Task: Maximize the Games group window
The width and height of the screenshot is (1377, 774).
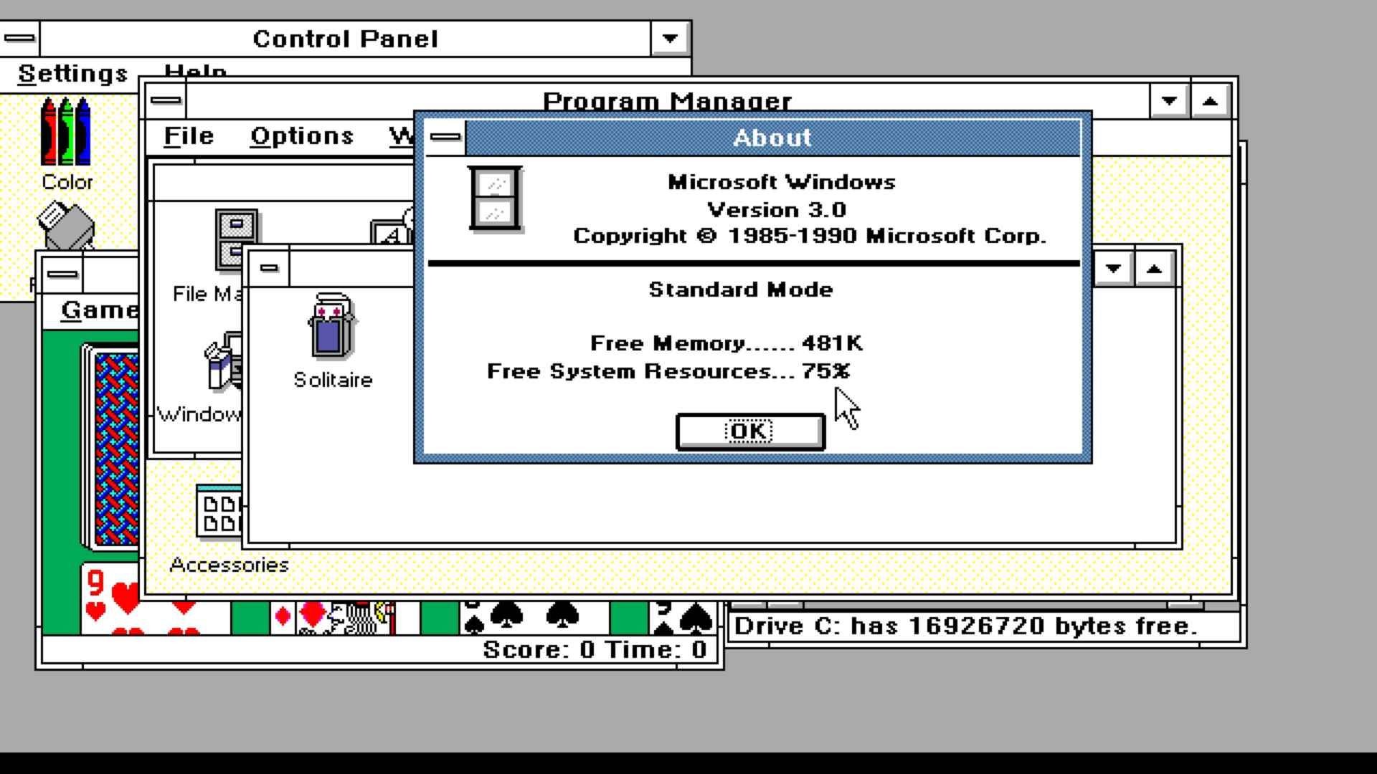Action: [1154, 269]
